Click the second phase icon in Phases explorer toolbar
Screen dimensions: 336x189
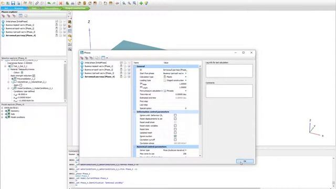coord(8,16)
